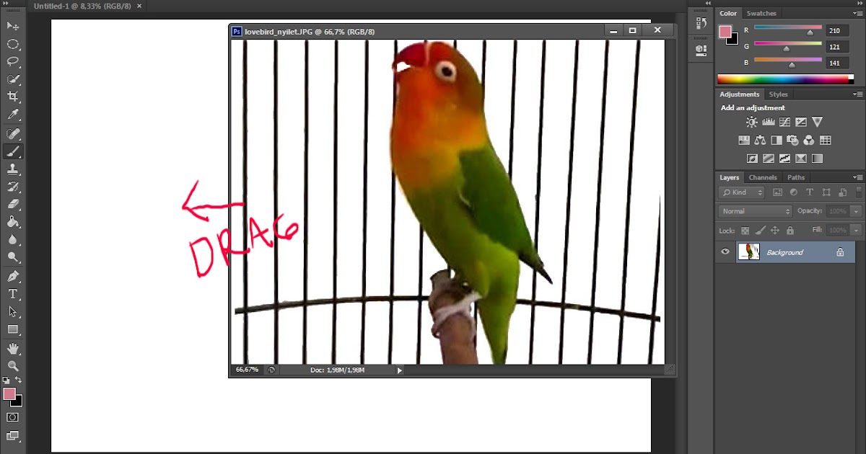Add a Curves adjustment layer
866x454 pixels.
(x=784, y=121)
